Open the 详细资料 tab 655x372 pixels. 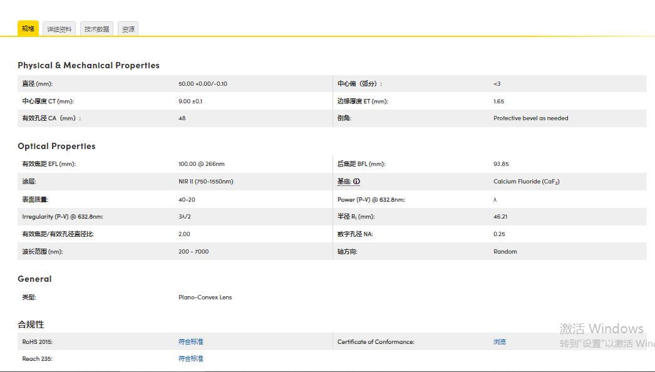59,29
